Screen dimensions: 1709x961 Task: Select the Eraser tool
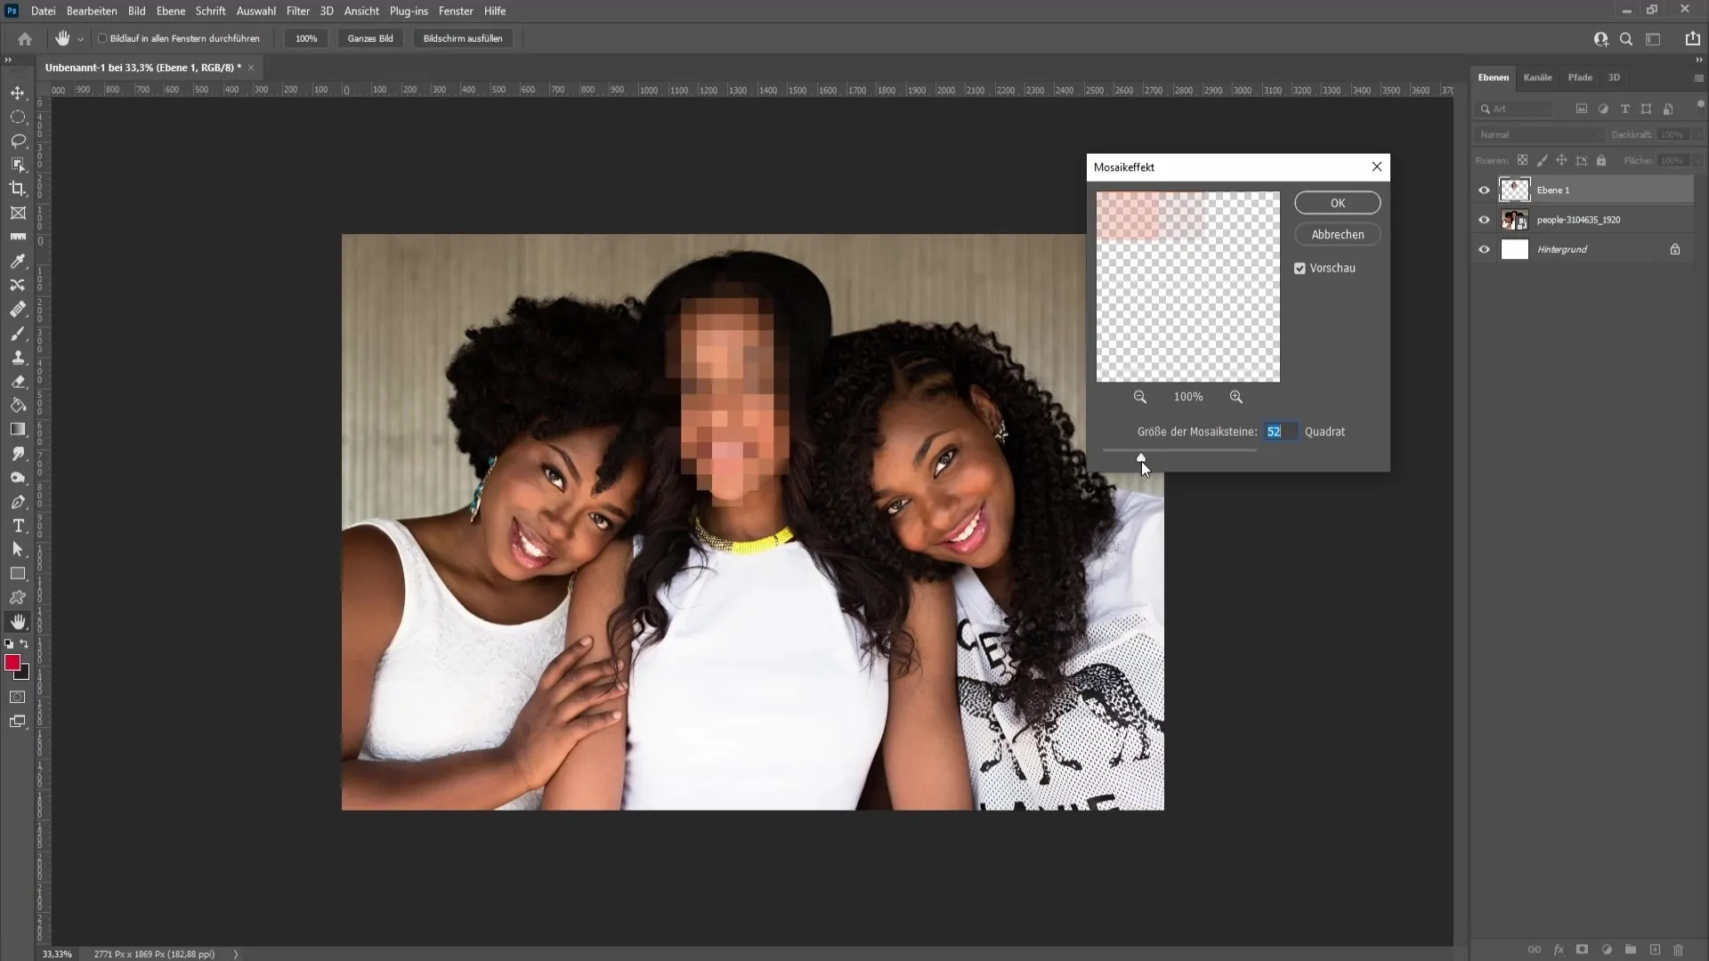[18, 380]
